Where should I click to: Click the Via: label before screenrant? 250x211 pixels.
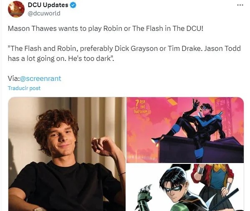pyautogui.click(x=14, y=78)
